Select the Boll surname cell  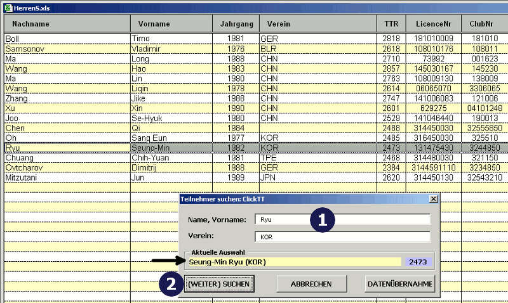click(x=67, y=39)
